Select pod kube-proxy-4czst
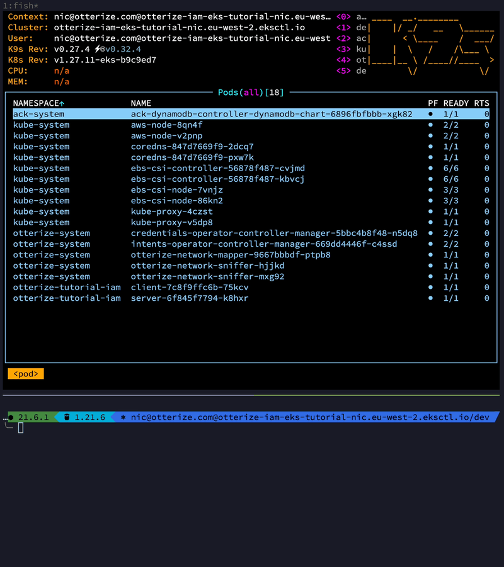 [251, 211]
